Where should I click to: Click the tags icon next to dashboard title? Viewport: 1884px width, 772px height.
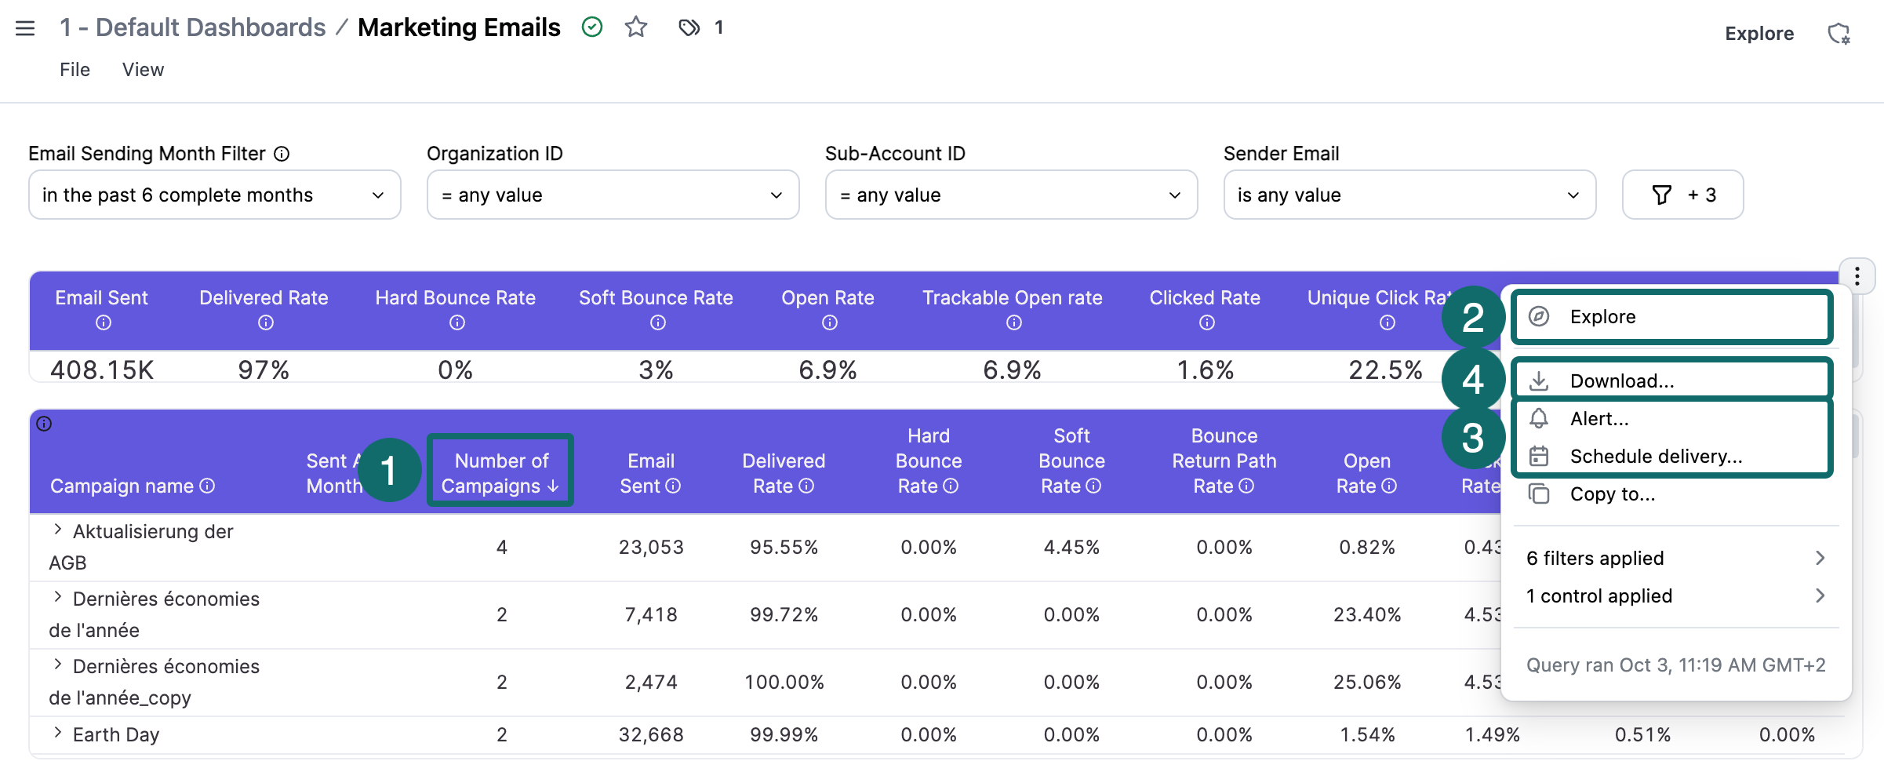689,28
